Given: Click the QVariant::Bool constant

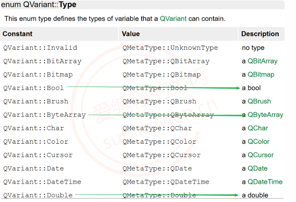Looking at the screenshot, I should click(33, 88).
